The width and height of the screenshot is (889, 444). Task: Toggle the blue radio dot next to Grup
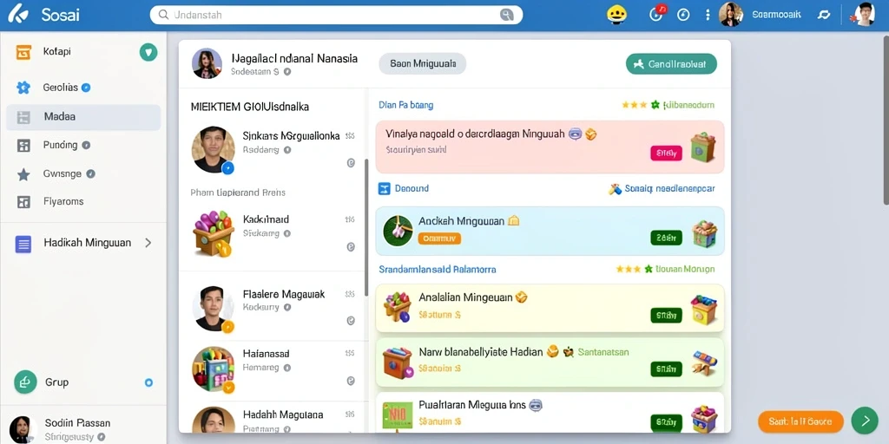[148, 382]
